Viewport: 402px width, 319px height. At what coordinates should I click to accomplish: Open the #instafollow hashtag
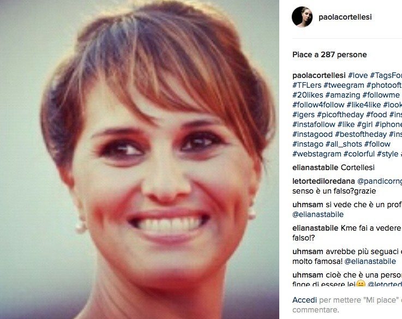click(314, 124)
